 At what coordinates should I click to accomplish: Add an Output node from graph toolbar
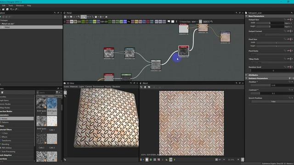(164, 22)
